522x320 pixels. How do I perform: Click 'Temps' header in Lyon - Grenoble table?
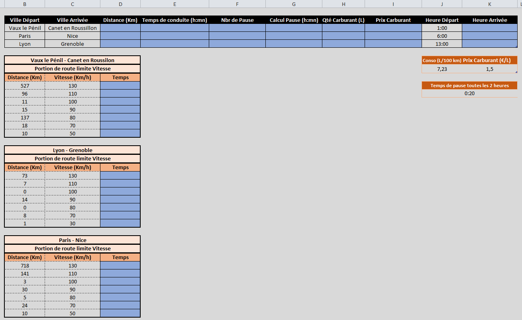120,167
